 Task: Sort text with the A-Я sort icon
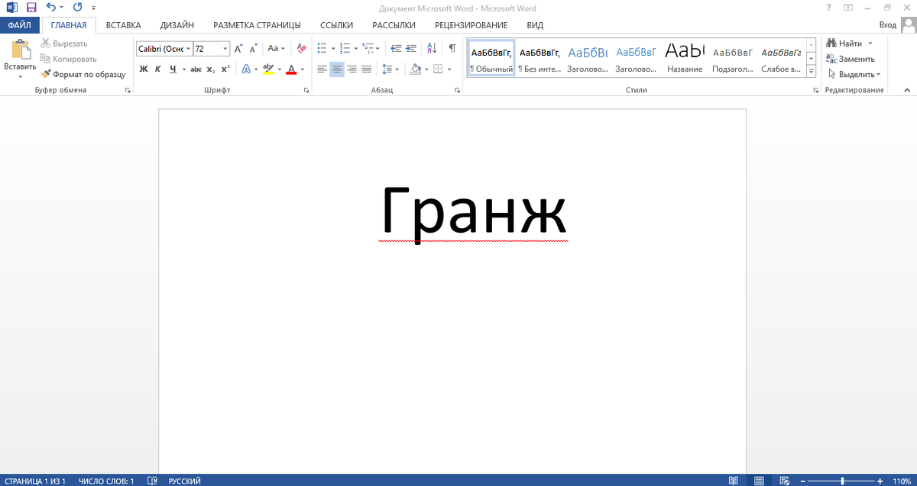coord(433,49)
